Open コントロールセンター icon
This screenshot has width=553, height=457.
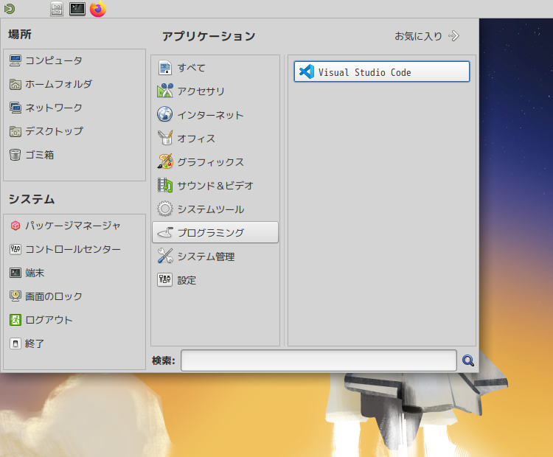tap(15, 249)
